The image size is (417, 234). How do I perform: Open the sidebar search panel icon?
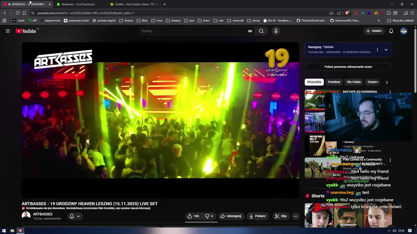coord(395,13)
